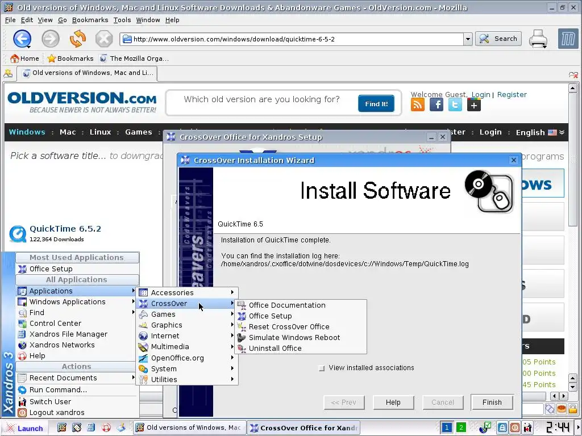Click the browser Back arrow icon
The width and height of the screenshot is (582, 436).
(x=22, y=39)
